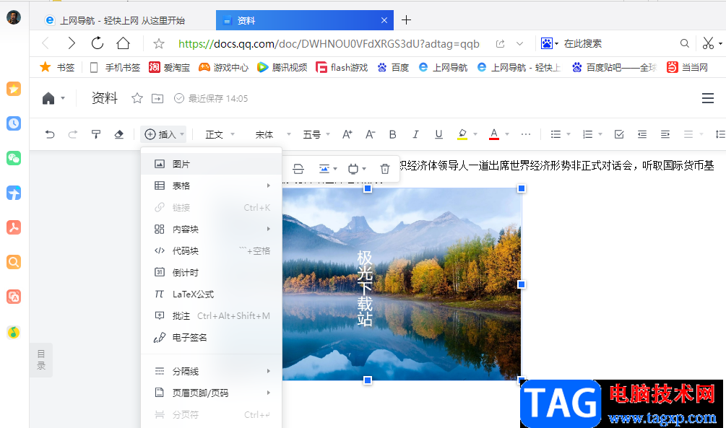Insert a checkbox task list
Viewport: 726px width, 428px height.
[619, 135]
